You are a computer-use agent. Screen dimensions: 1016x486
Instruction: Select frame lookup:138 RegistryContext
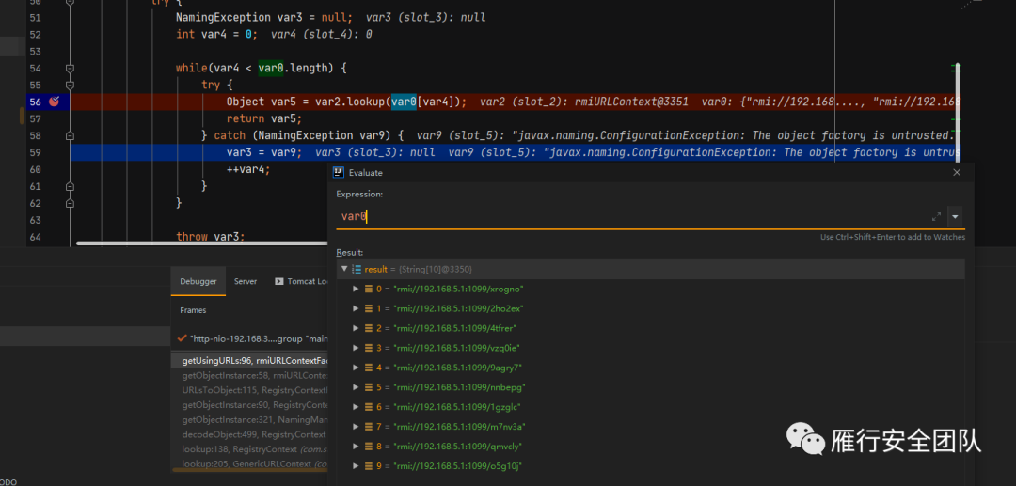[249, 449]
